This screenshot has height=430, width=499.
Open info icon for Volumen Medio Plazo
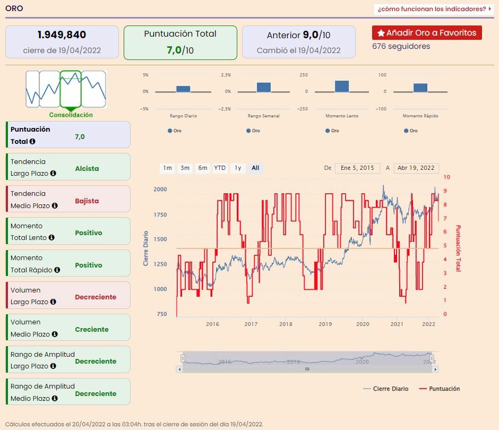(x=55, y=334)
